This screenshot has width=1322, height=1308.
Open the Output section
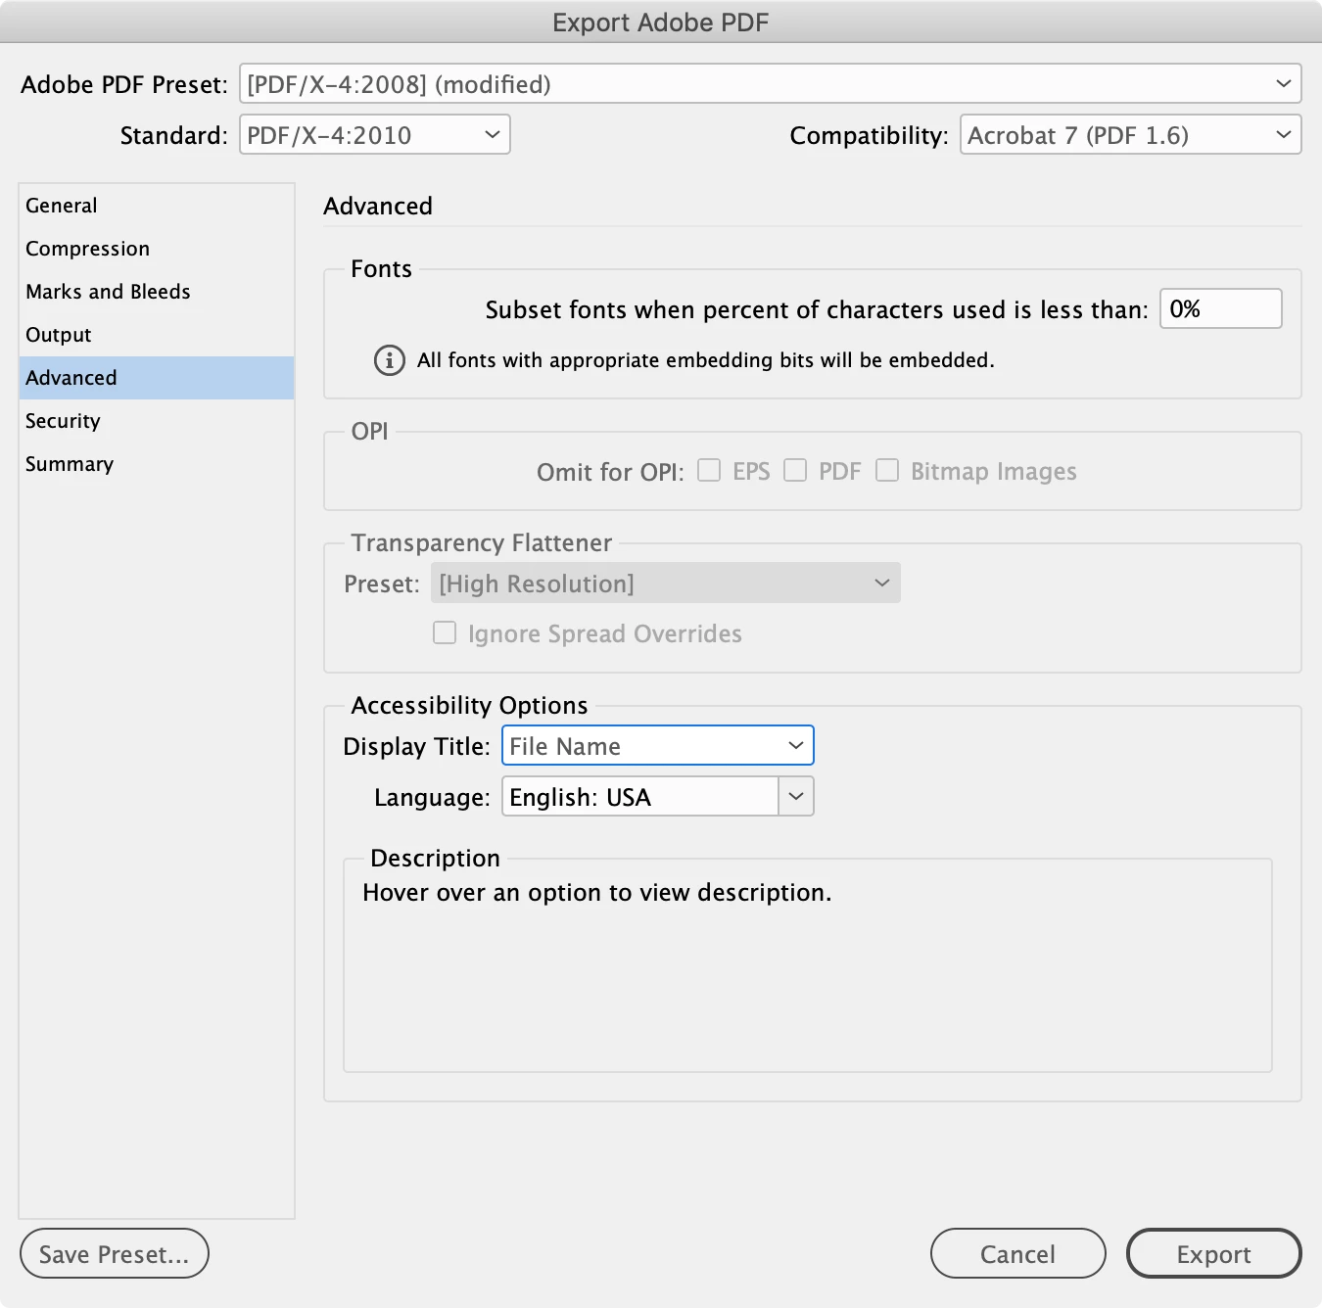coord(157,335)
